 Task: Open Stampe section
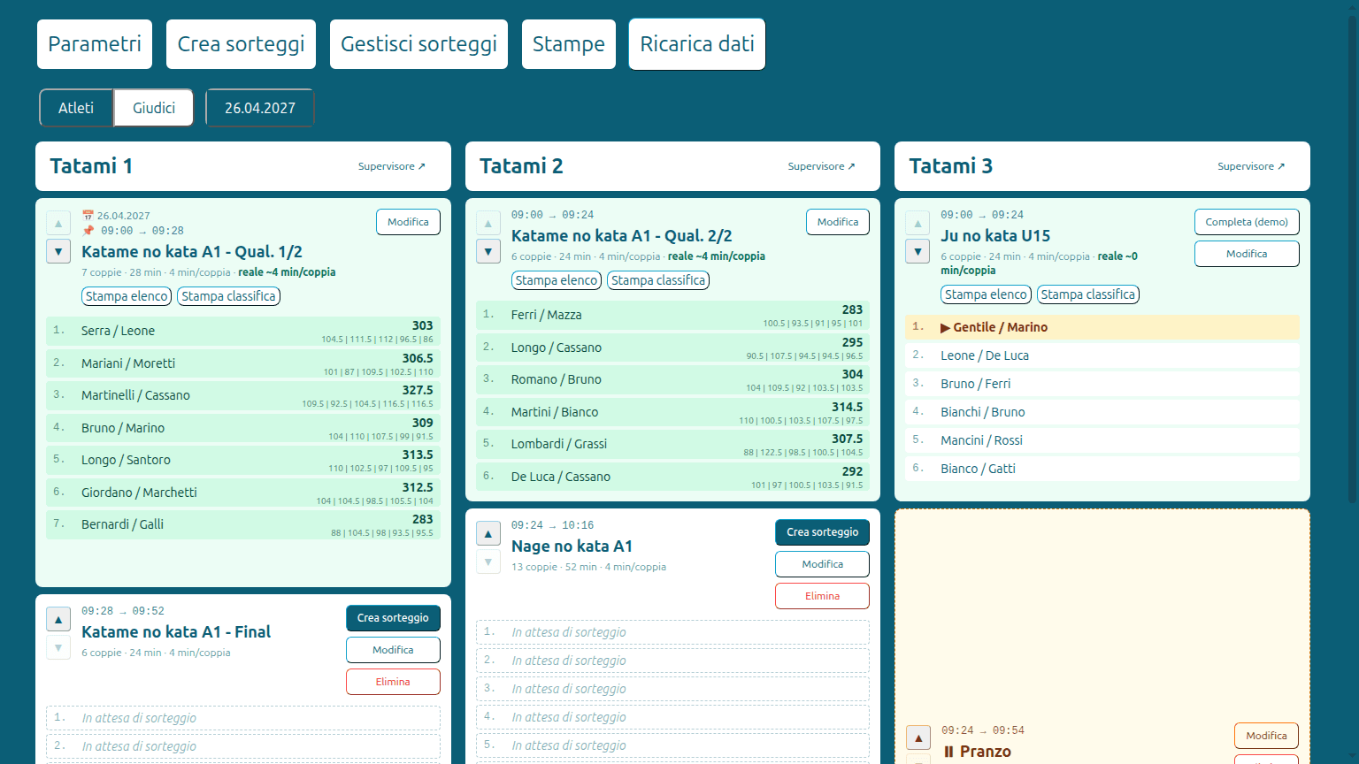(x=569, y=44)
